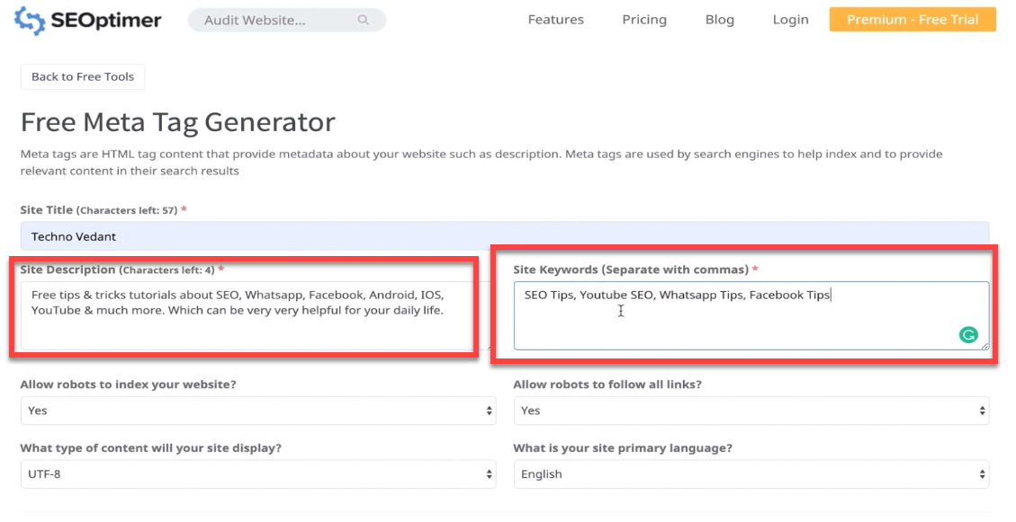Open the robots index website dropdown
Image resolution: width=1016 pixels, height=522 pixels.
click(258, 410)
